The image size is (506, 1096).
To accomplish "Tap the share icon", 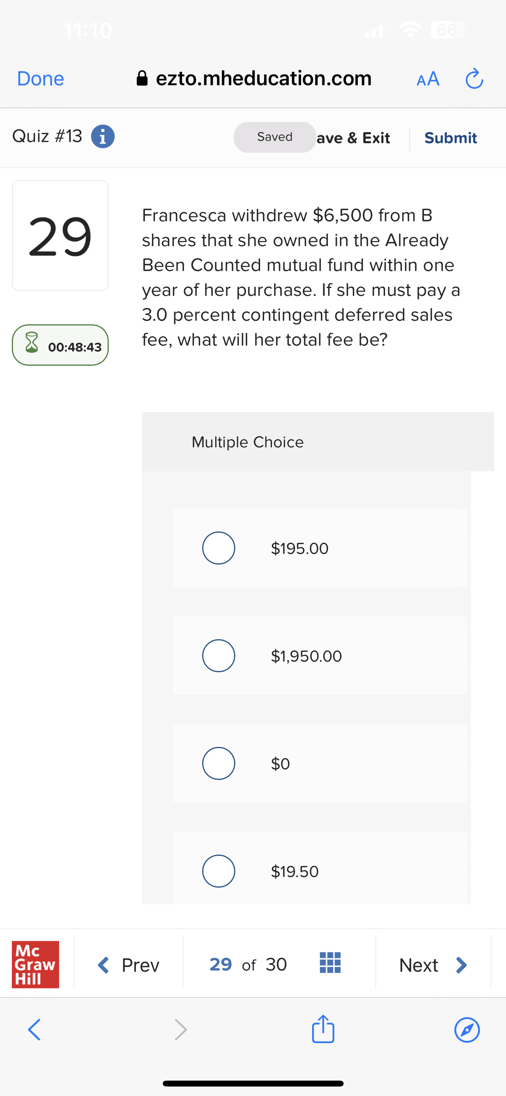I will click(x=323, y=1030).
